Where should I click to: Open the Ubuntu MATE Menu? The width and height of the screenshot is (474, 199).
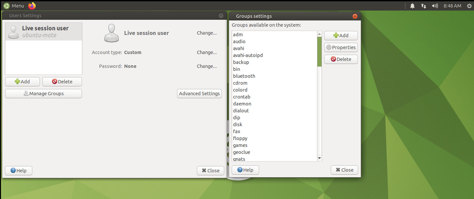click(14, 6)
